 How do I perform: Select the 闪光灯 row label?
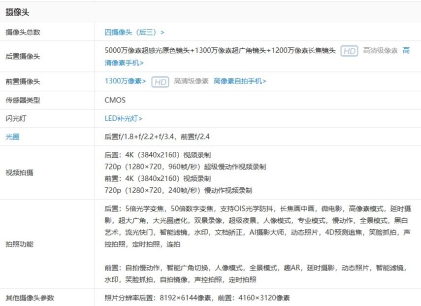(x=16, y=118)
